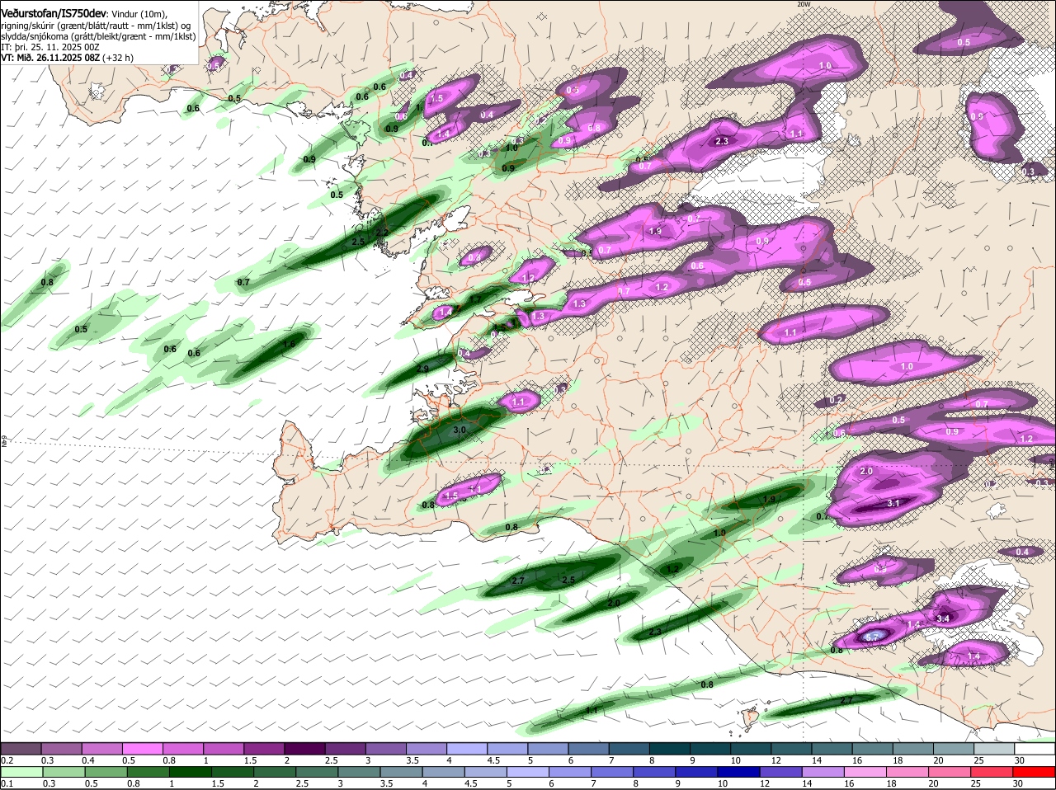Pick the dark blue swatch between 10 and 12 in lower legend

click(x=739, y=771)
